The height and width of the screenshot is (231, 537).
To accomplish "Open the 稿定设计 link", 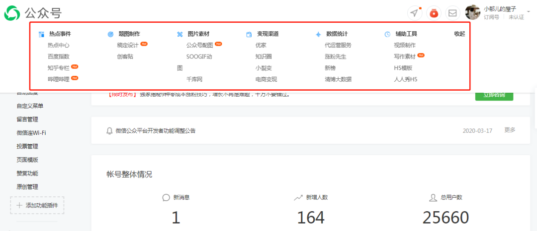I will click(128, 45).
